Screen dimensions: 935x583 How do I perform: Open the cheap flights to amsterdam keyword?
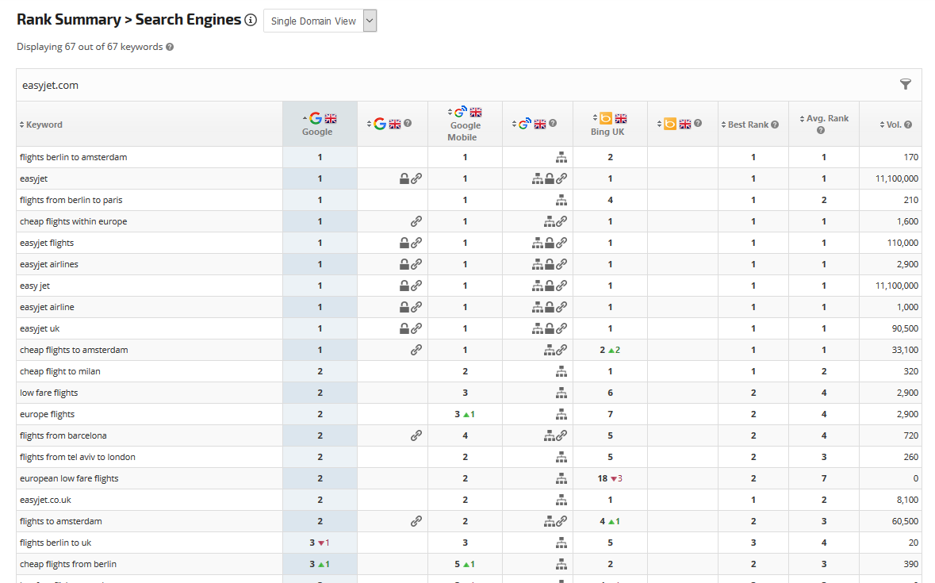pyautogui.click(x=74, y=350)
